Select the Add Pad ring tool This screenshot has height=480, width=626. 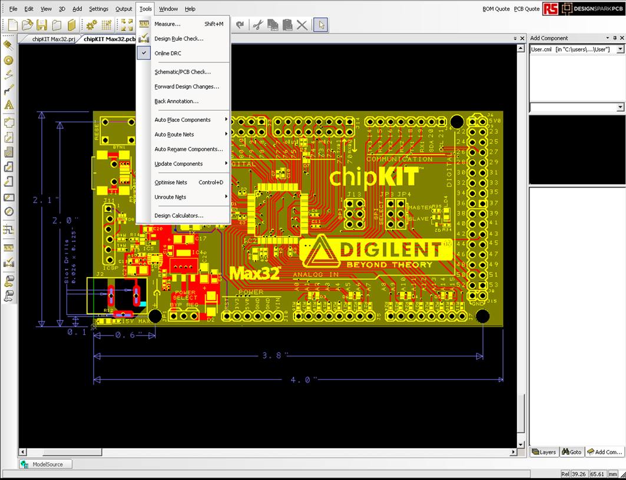click(9, 60)
